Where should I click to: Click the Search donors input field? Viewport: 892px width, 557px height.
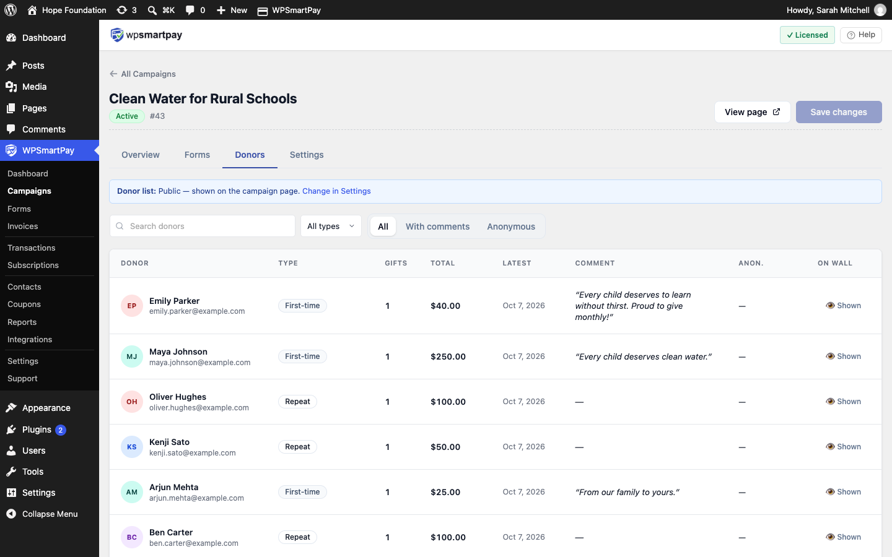(x=203, y=226)
